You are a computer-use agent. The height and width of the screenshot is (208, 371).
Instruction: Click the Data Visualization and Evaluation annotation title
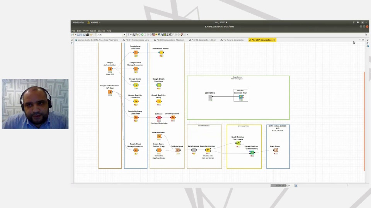tap(277, 128)
